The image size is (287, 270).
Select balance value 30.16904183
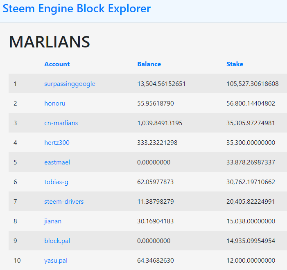coord(156,221)
